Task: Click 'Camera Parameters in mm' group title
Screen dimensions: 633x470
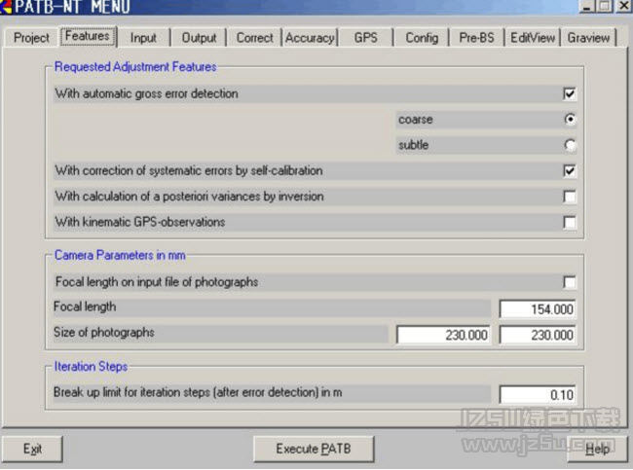Action: pos(120,255)
